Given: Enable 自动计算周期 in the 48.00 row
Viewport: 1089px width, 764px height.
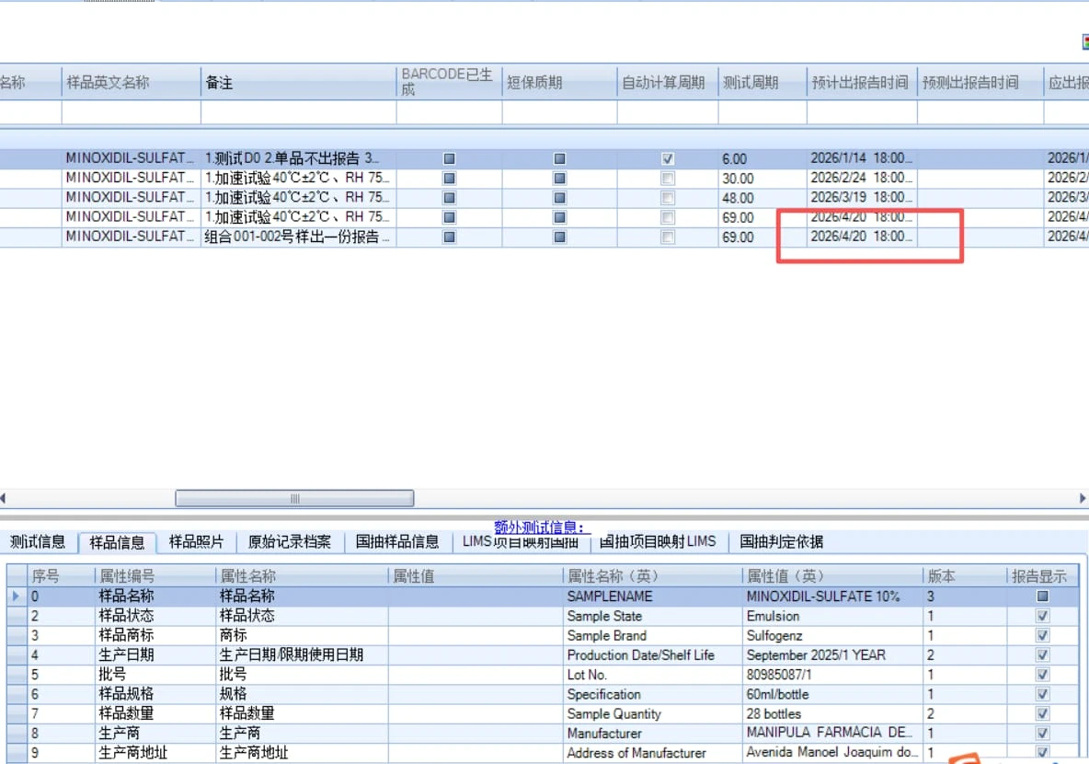Looking at the screenshot, I should [x=668, y=197].
